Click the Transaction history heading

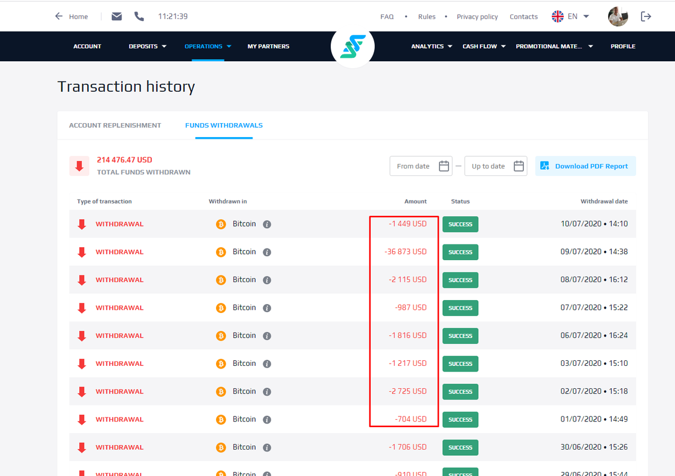(x=126, y=87)
